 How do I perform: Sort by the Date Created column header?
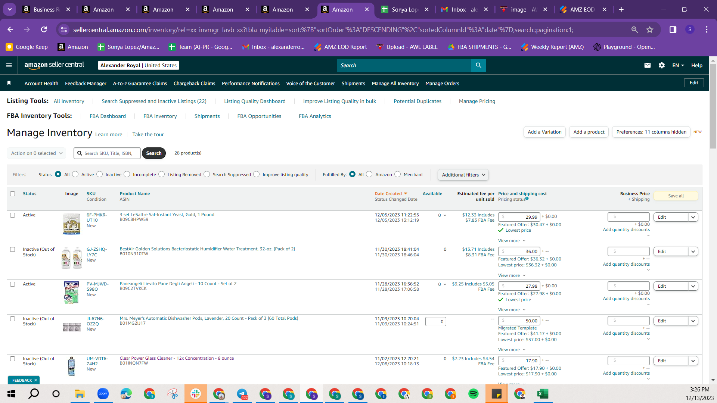(x=391, y=194)
